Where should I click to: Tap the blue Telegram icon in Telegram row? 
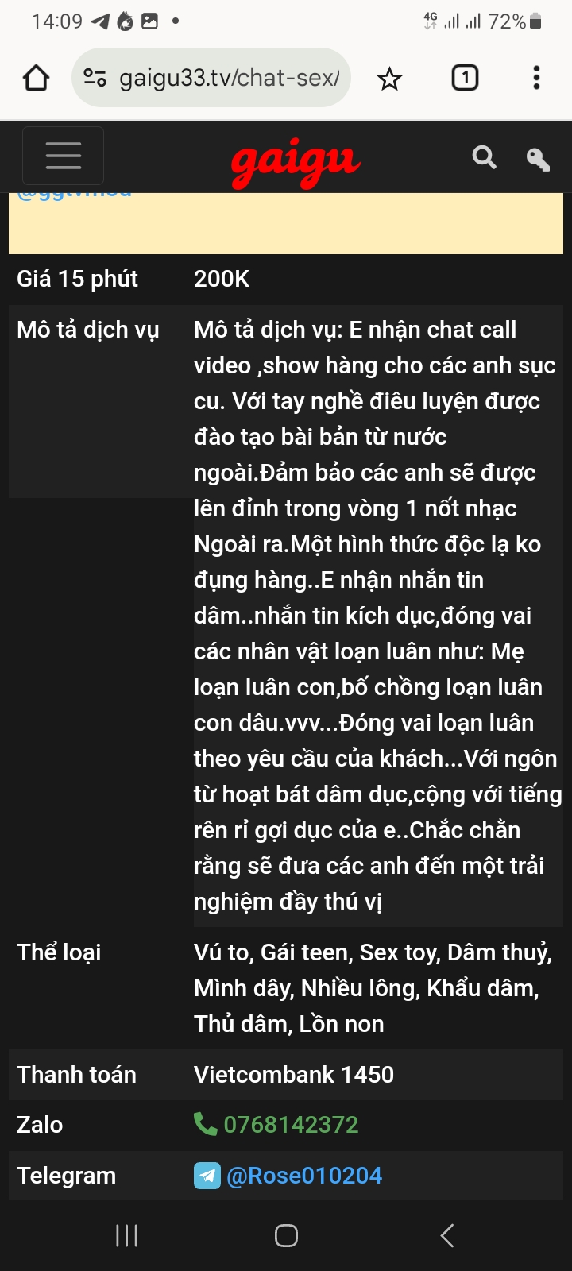pos(207,1176)
